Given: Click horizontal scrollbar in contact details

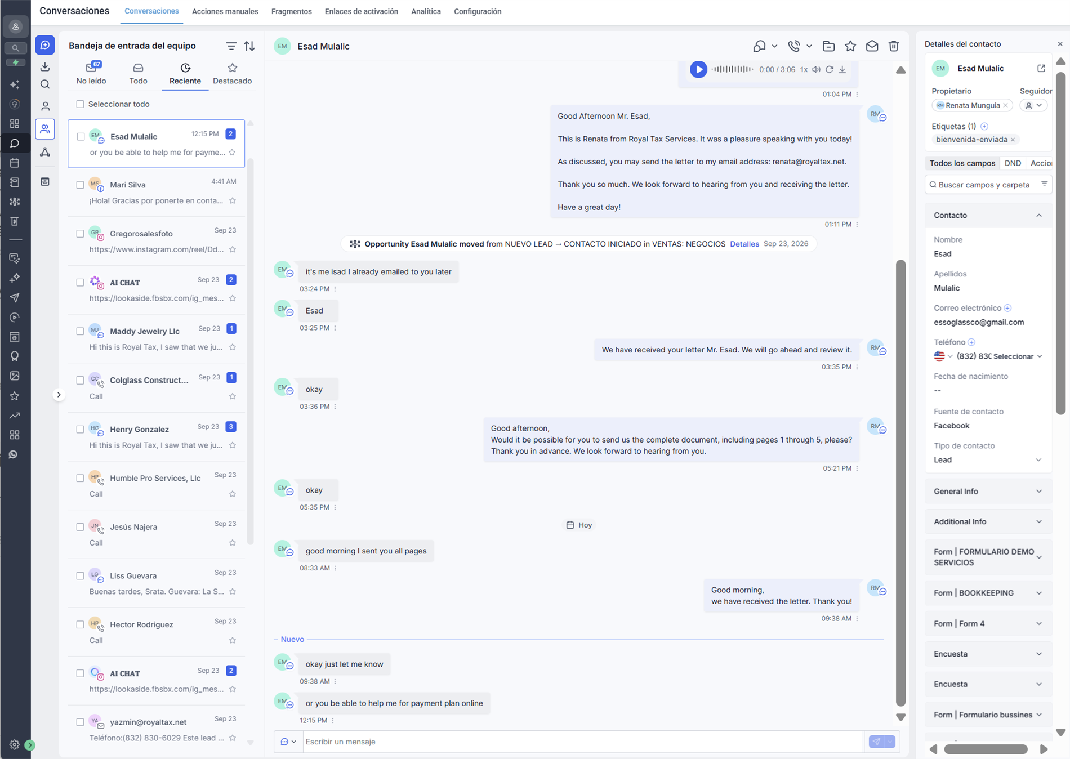Looking at the screenshot, I should coord(986,749).
